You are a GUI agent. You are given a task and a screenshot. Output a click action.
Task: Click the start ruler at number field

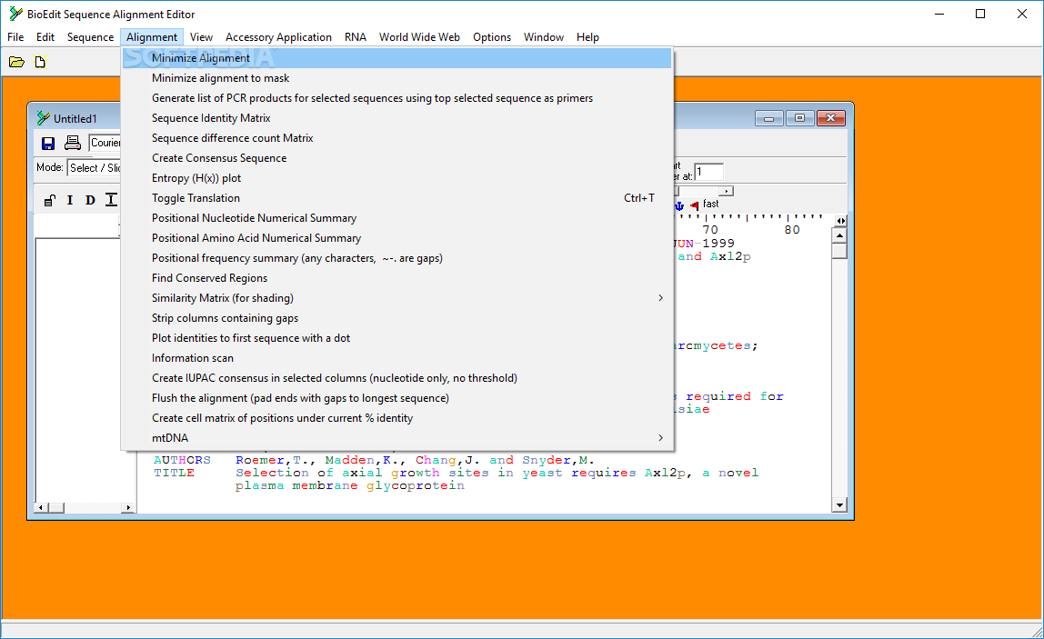click(709, 173)
